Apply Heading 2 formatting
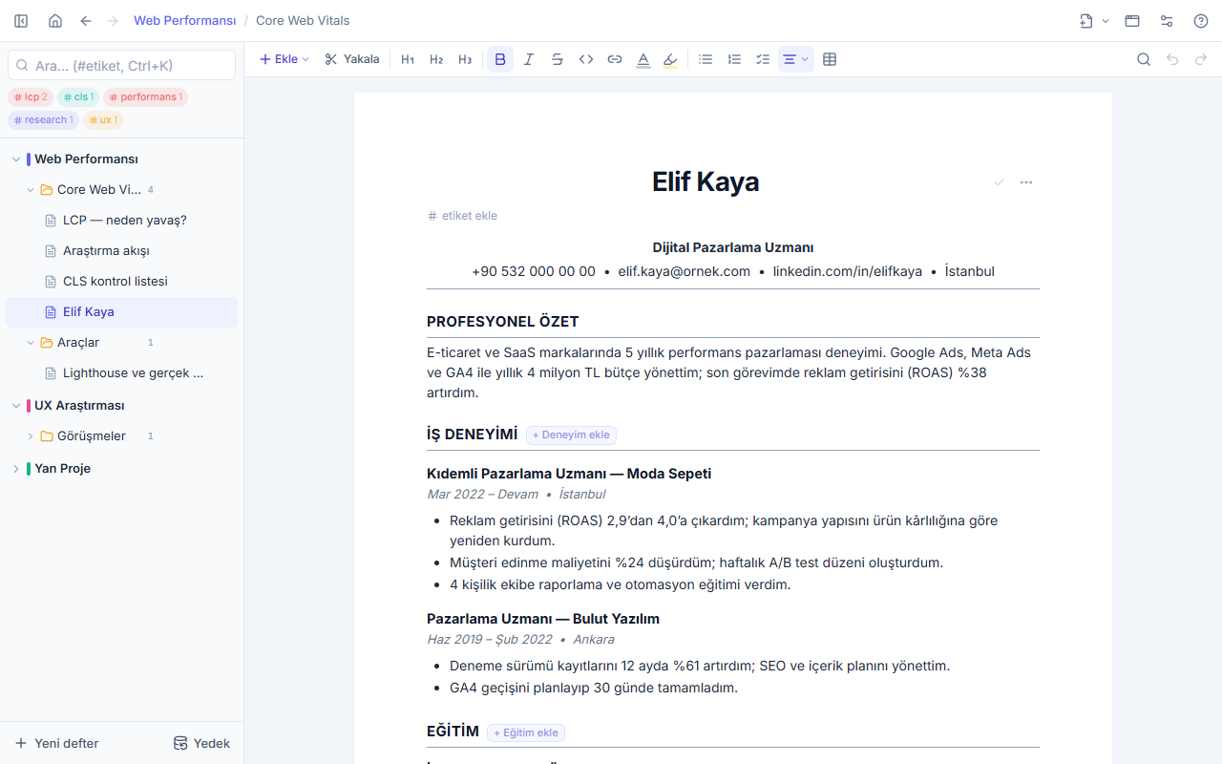This screenshot has width=1222, height=764. [x=436, y=59]
